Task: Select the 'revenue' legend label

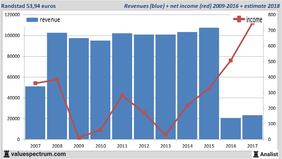Action: pyautogui.click(x=50, y=20)
